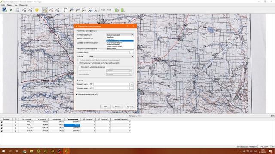Choose 'Polynomial 3' option in list
This screenshot has height=154, width=275.
[120, 44]
